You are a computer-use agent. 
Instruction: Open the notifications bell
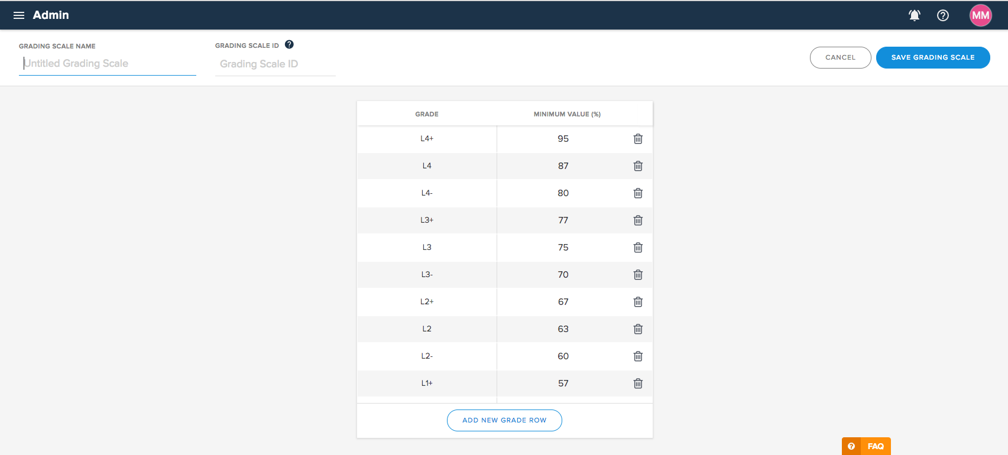tap(914, 15)
